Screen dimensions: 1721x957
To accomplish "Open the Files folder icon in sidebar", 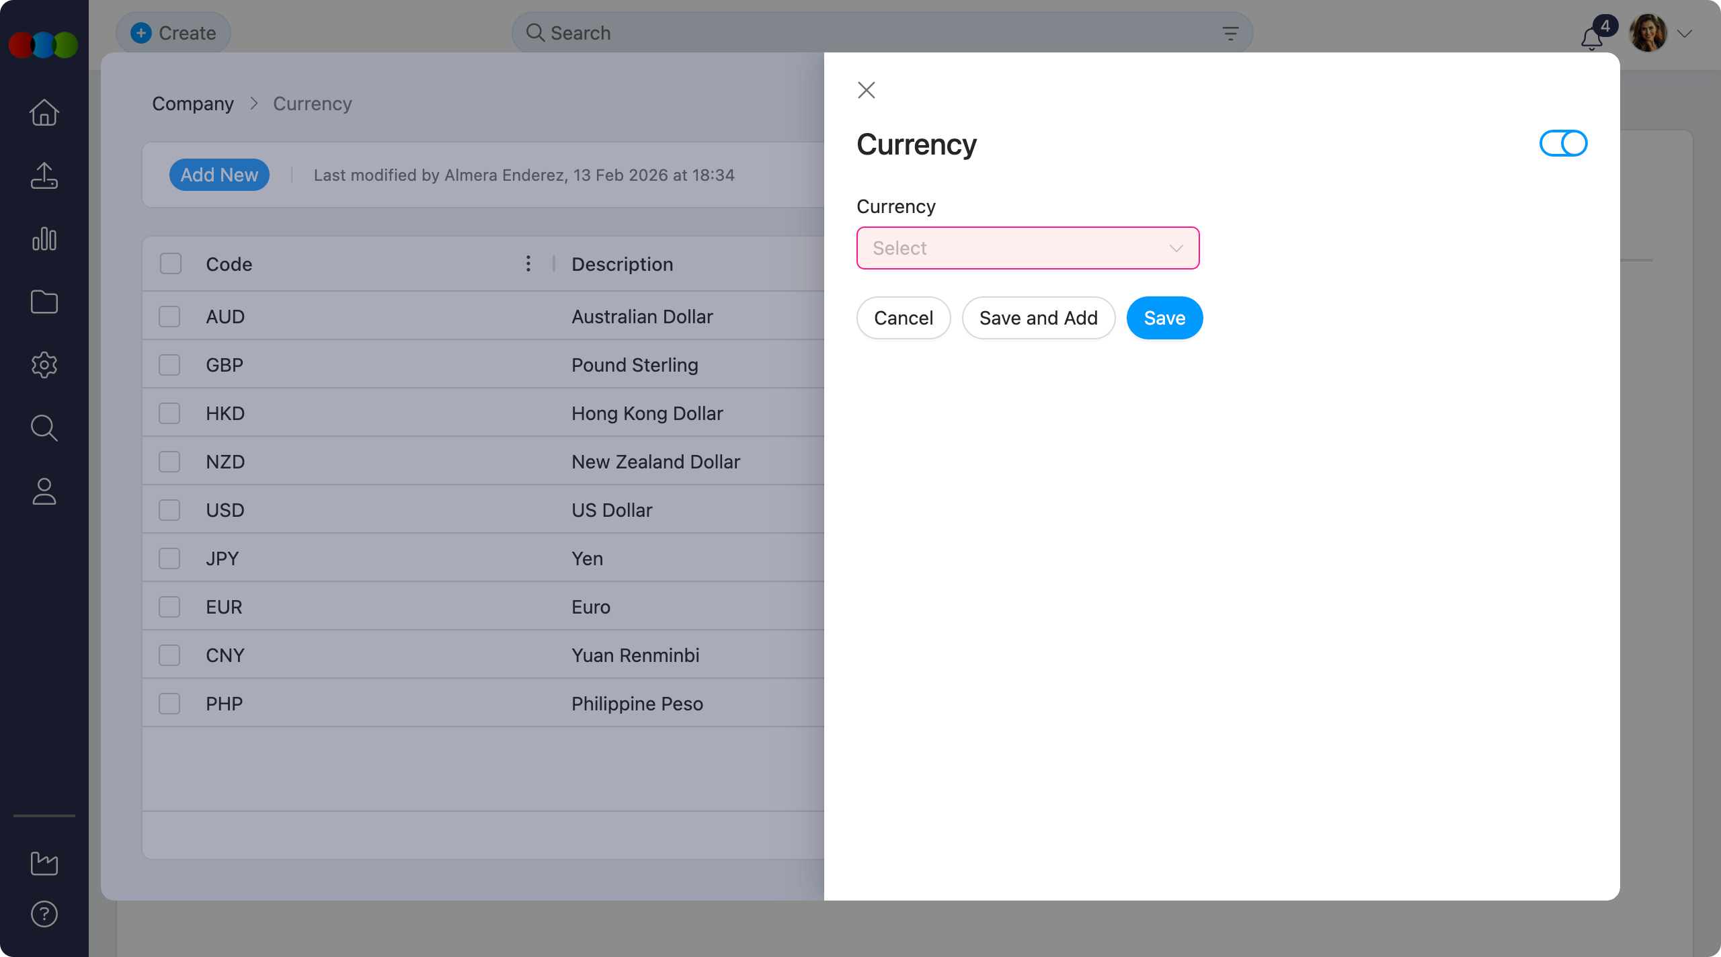I will [x=44, y=302].
